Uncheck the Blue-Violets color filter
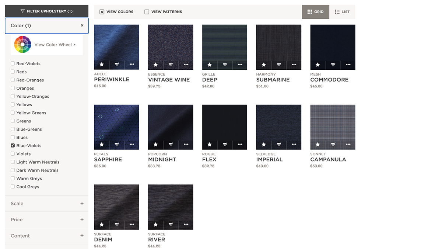442x249 pixels. [13, 146]
